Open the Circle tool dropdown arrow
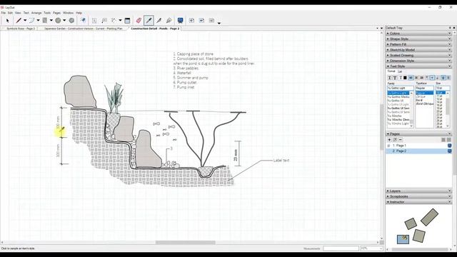 coord(64,21)
